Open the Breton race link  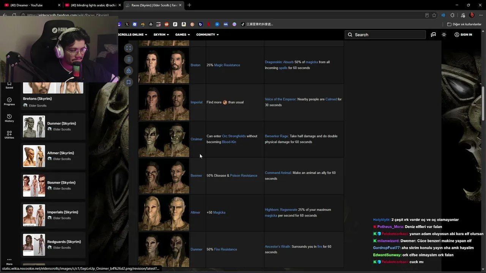(196, 65)
